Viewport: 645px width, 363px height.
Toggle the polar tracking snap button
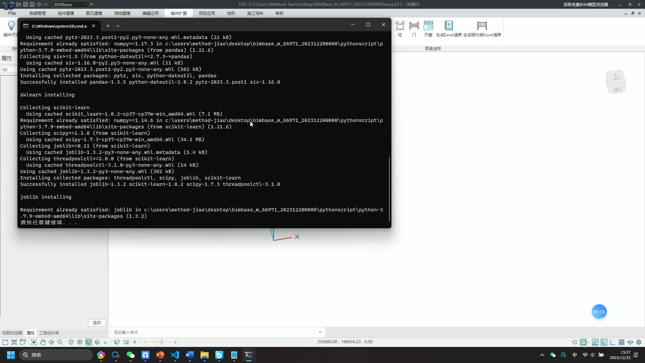604,342
